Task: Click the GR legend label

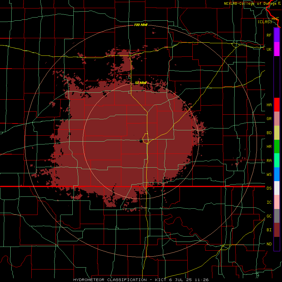Action: coord(269,119)
